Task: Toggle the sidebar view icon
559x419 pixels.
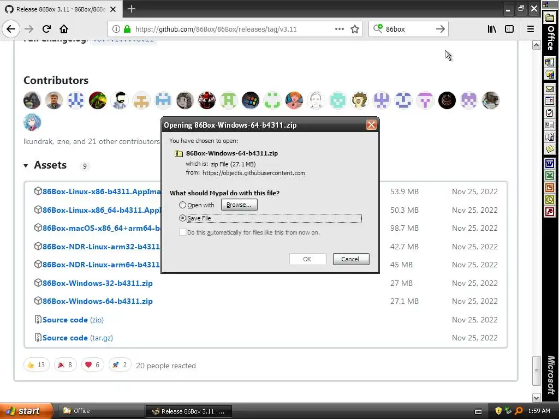Action: point(509,29)
